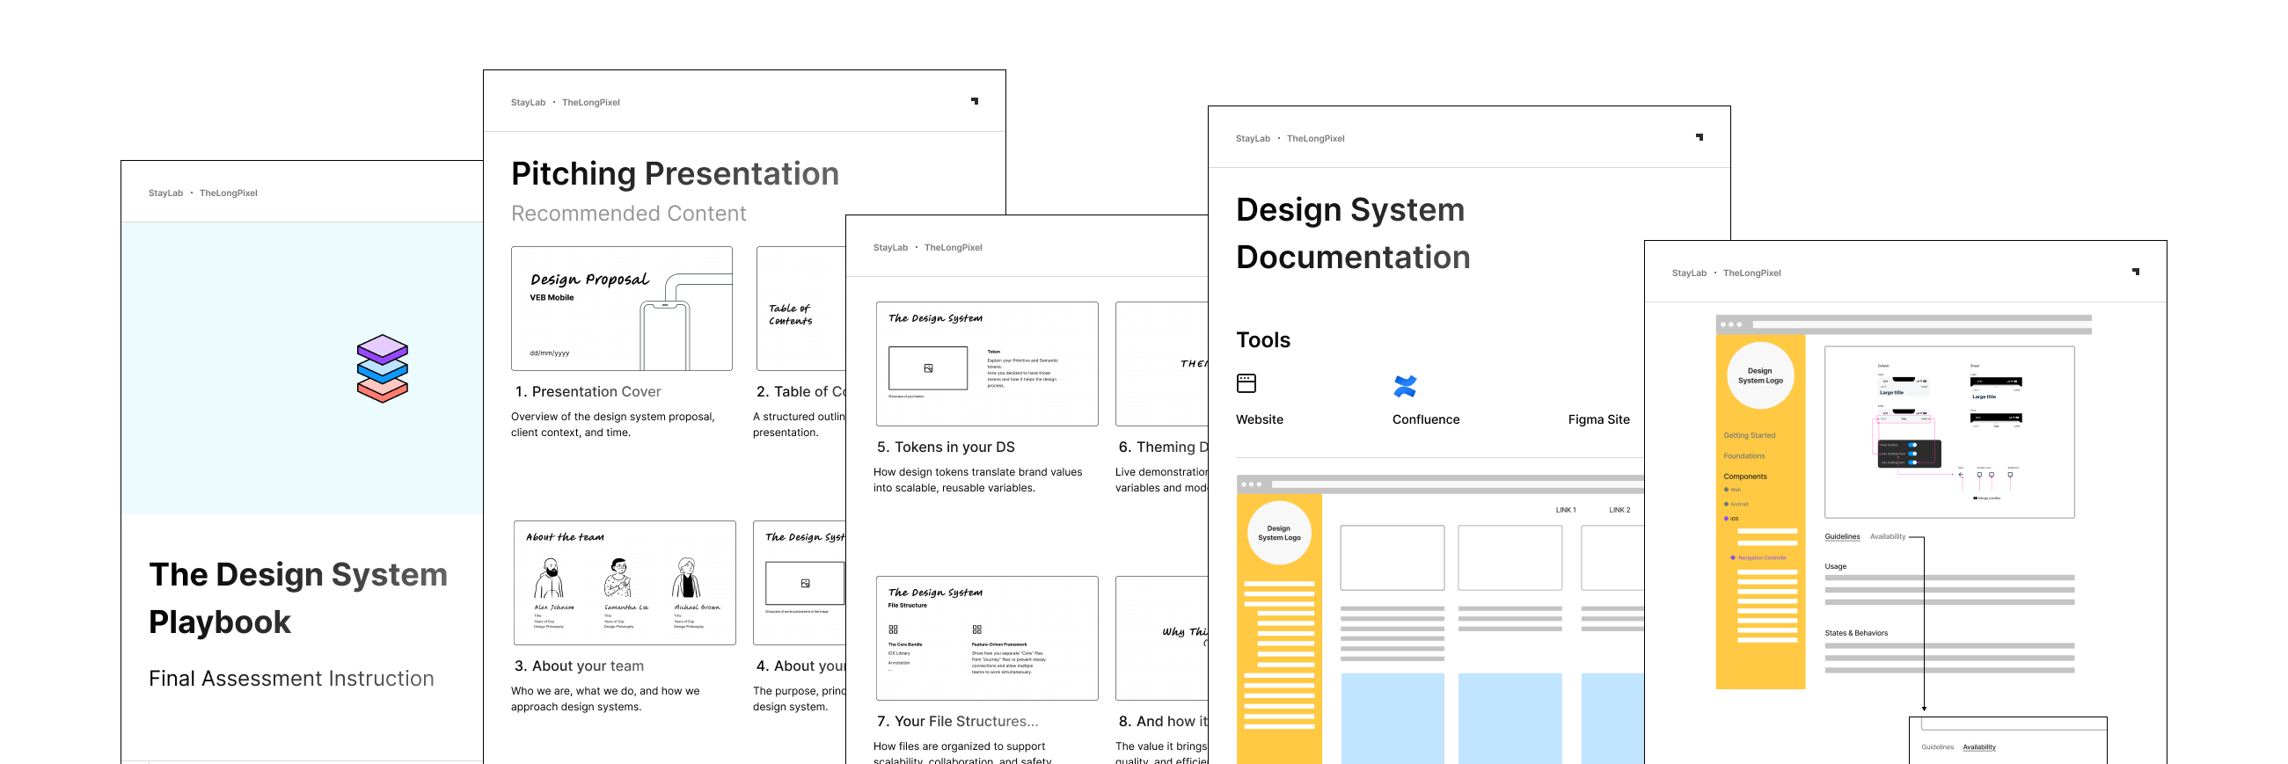Screen dimensions: 2288x764
Task: Select the Availability tab in the bottom inset panel
Action: pos(1978,747)
